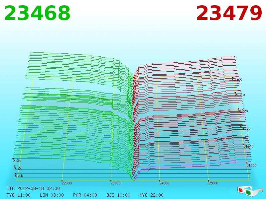Viewport: 266px width, 199px height.
Task: Click the 01:00 time axis marker
Action: [237, 80]
